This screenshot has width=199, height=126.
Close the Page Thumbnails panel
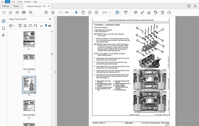[50, 19]
